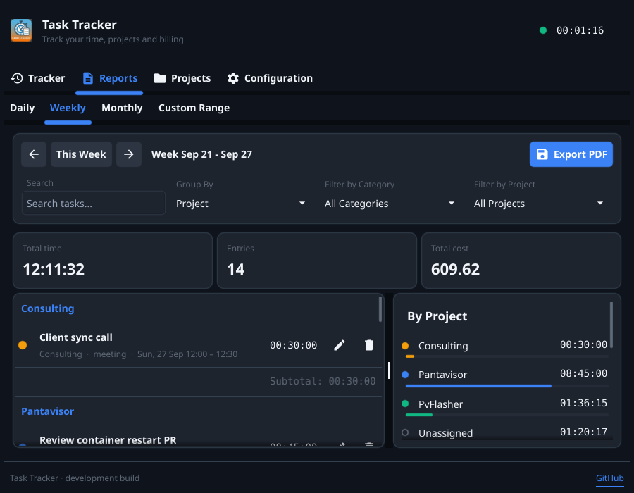This screenshot has height=493, width=634.
Task: Click the Task Tracker app logo
Action: (21, 30)
